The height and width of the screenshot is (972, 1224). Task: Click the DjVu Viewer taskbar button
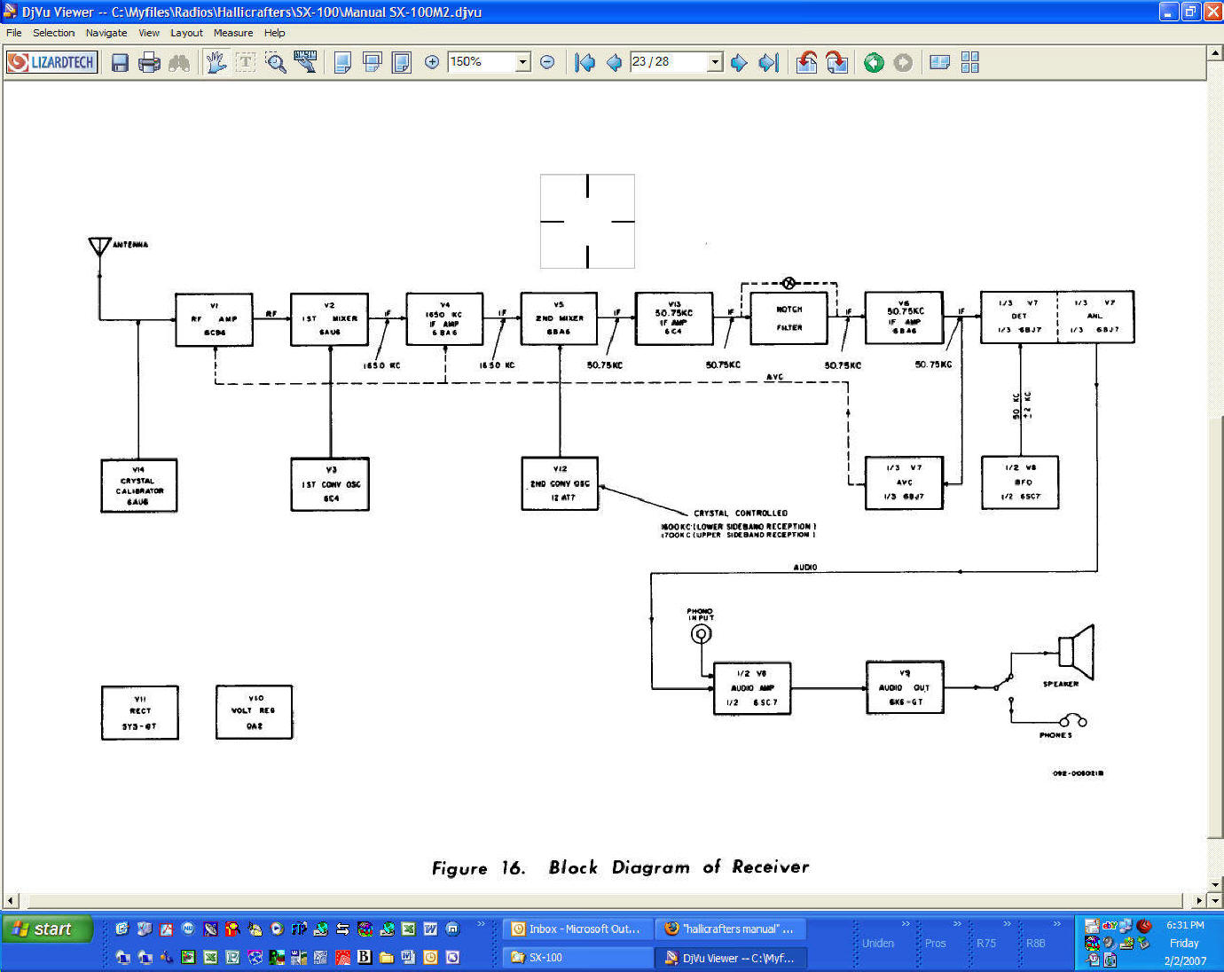pos(731,957)
